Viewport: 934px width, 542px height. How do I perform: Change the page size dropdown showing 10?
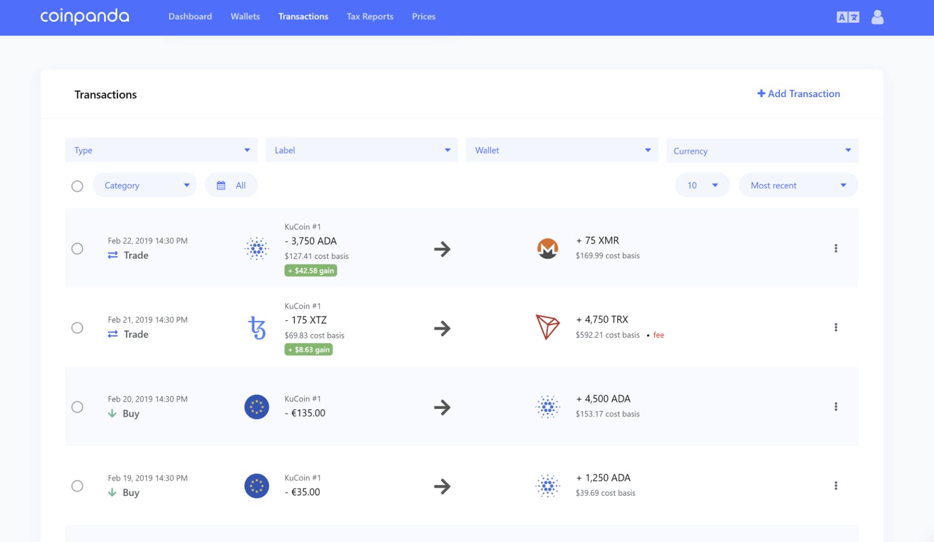click(x=702, y=185)
